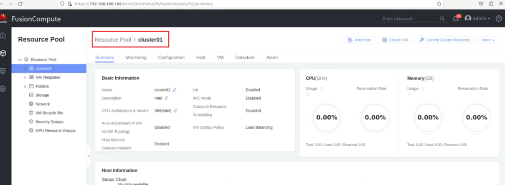
Task: Open the browser Pocket icon
Action: 482,4
